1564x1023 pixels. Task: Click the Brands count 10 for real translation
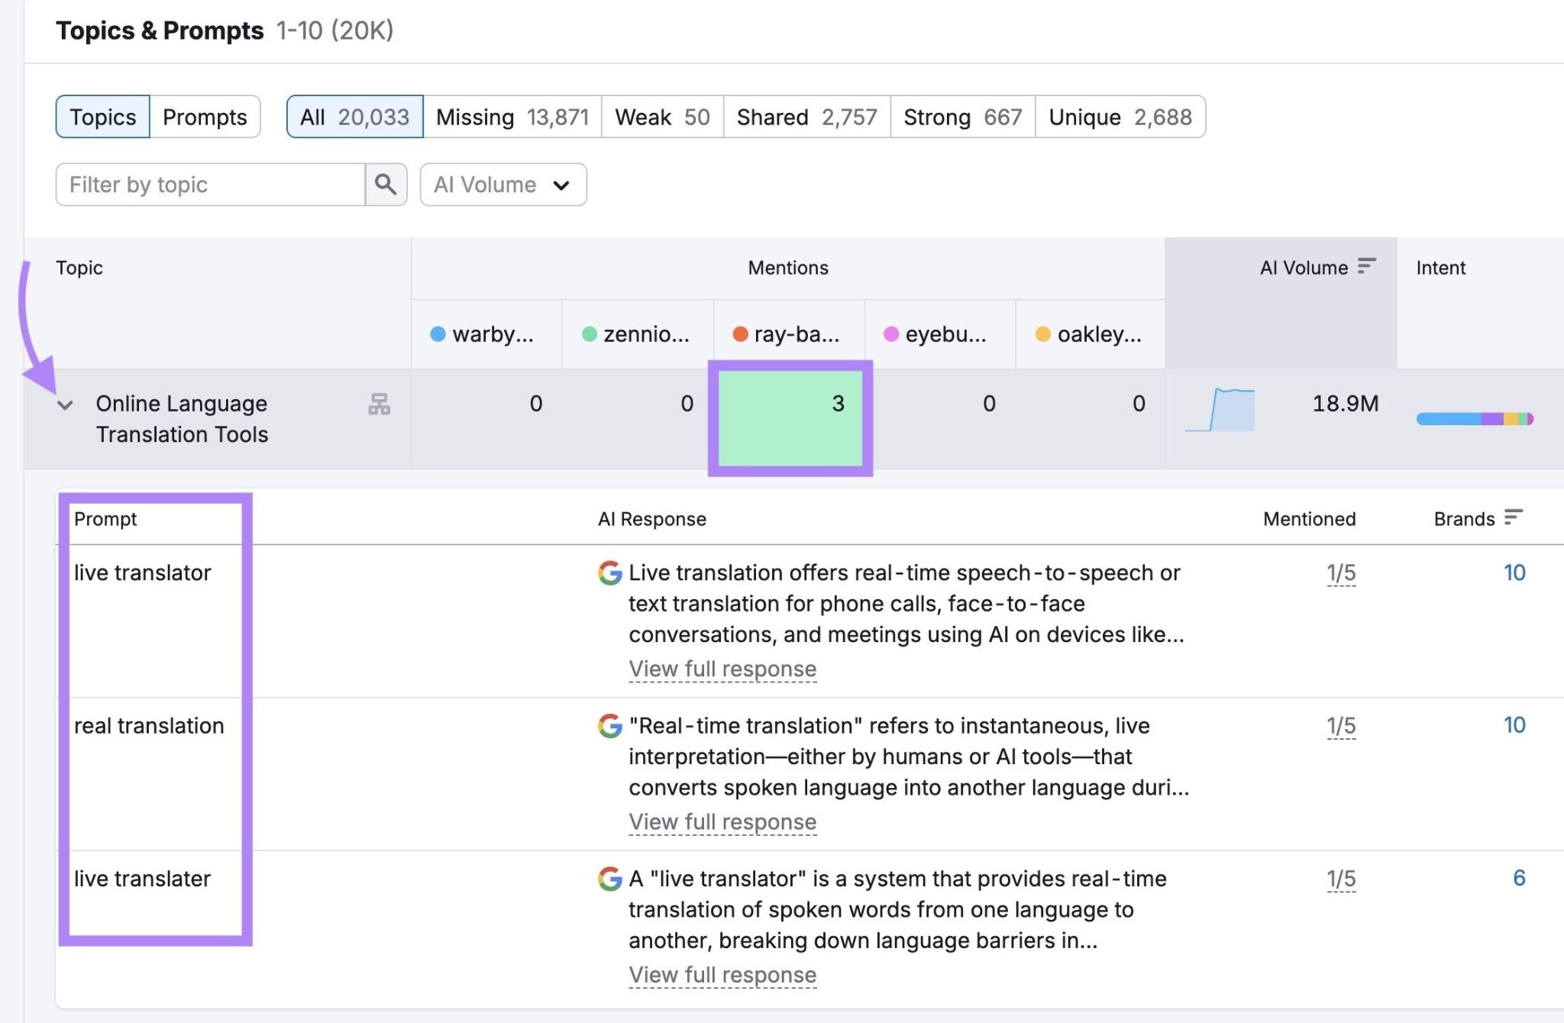[x=1515, y=725]
